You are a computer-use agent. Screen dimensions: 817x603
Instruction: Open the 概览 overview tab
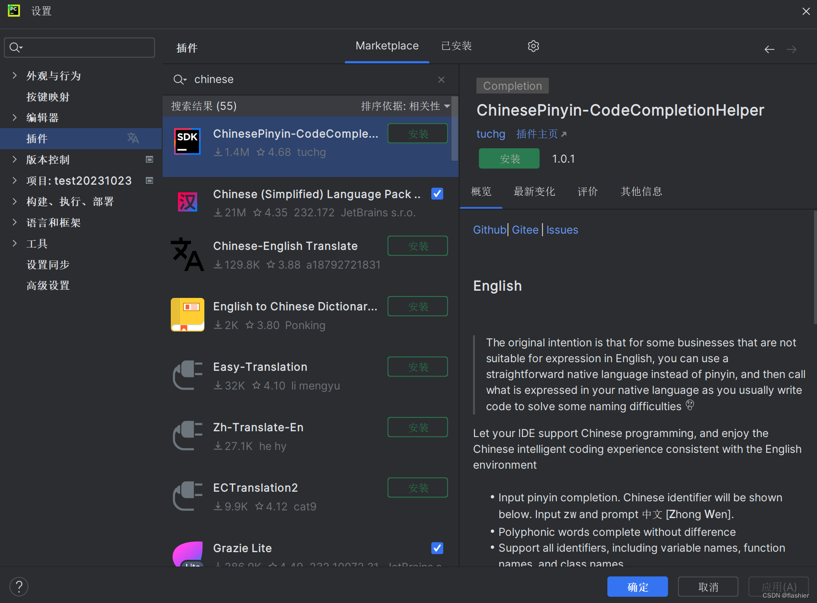click(x=481, y=192)
